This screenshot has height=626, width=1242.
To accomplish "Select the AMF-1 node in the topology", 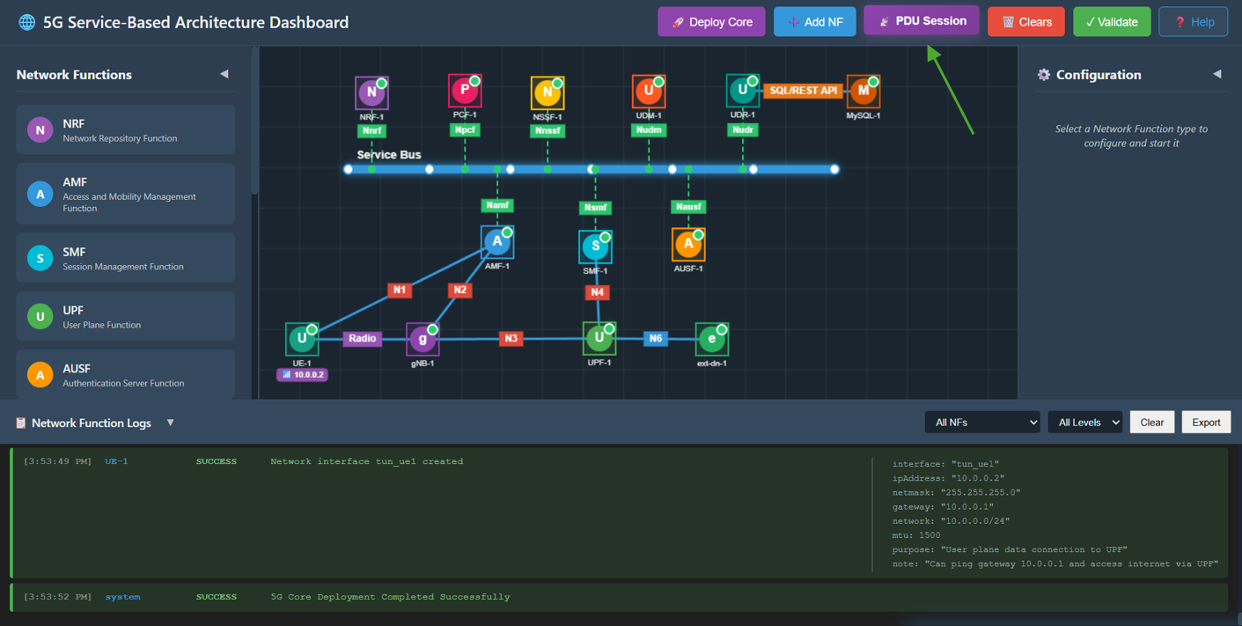I will (x=497, y=239).
